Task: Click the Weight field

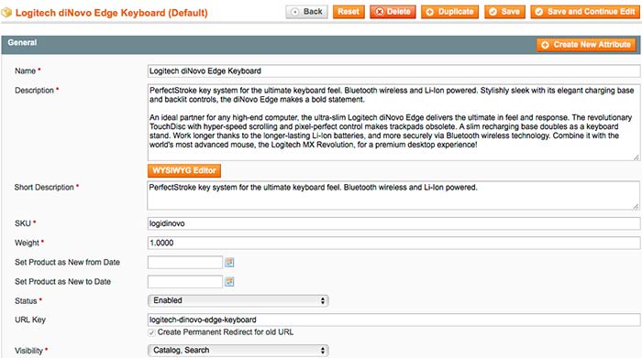Action: tap(393, 243)
